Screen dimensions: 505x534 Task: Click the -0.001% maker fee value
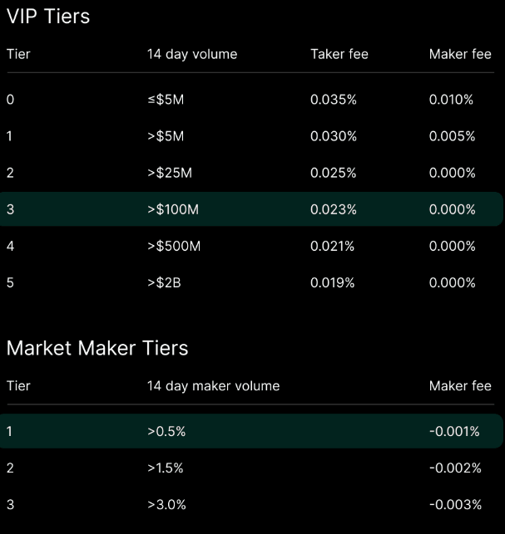point(454,432)
